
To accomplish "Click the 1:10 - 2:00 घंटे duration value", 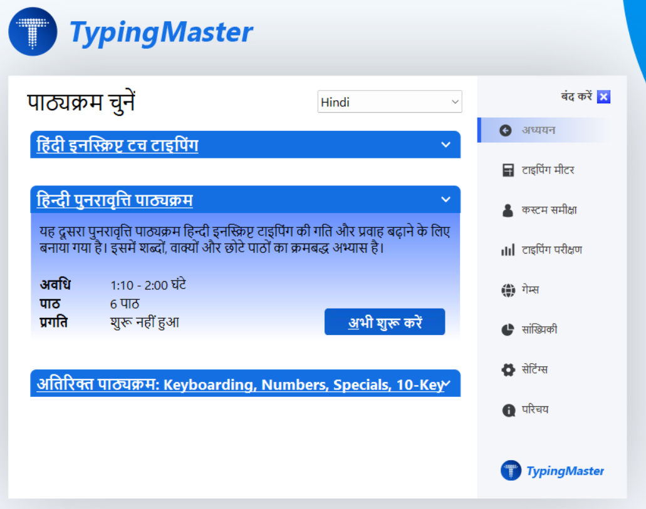I will 148,285.
